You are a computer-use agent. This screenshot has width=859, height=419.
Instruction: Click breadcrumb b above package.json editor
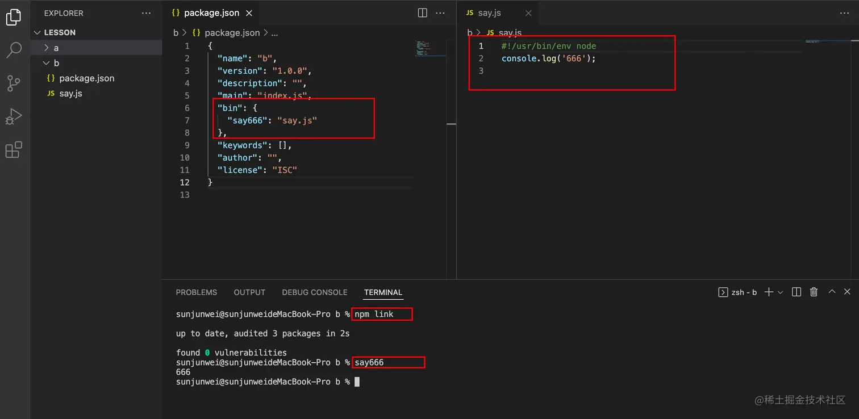click(x=176, y=33)
